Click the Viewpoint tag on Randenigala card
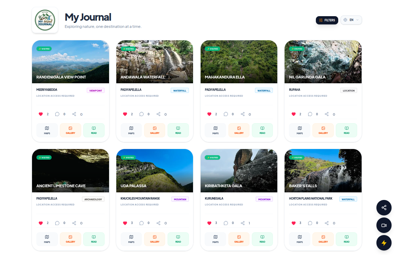Viewport: 395px width, 255px height. [x=96, y=91]
